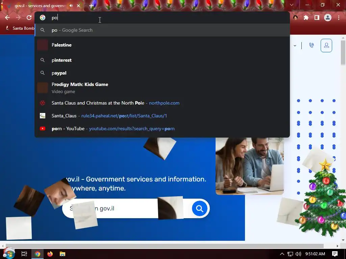
Task: Open File Explorer from the taskbar
Action: point(63,254)
